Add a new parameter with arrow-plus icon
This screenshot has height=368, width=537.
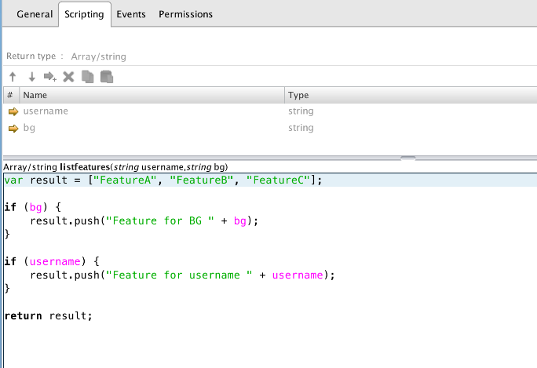click(50, 77)
